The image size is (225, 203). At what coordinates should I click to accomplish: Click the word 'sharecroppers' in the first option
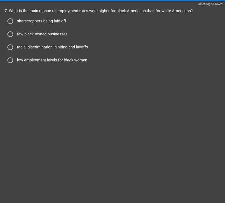tap(29, 21)
